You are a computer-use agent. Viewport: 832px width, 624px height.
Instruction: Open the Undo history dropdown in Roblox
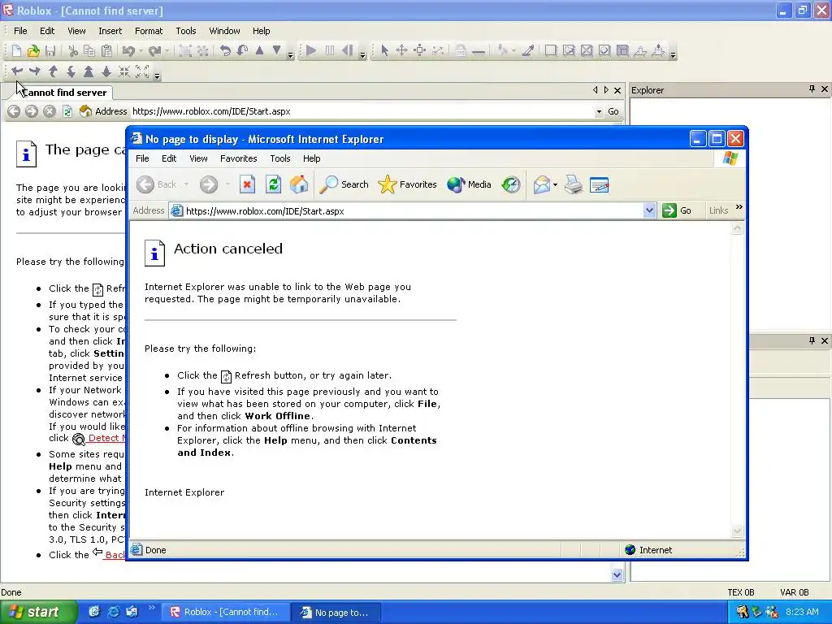pos(141,51)
